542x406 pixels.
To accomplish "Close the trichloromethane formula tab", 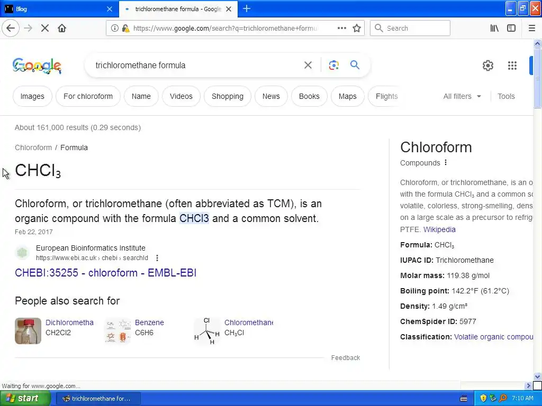I will coord(229,9).
